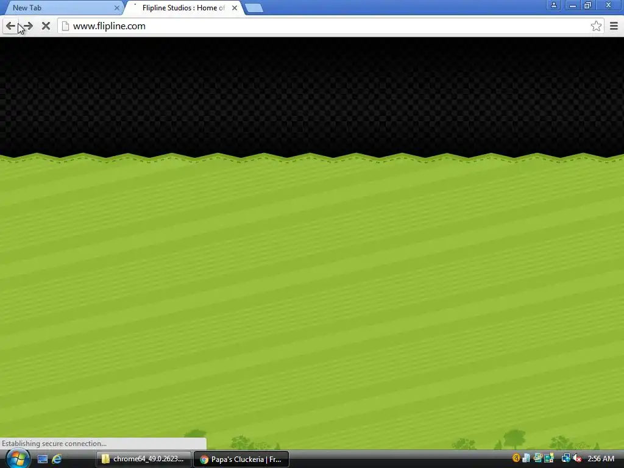The image size is (624, 468).
Task: Switch to the Papa's Cluckeria Chrome taskbar item
Action: pyautogui.click(x=241, y=459)
